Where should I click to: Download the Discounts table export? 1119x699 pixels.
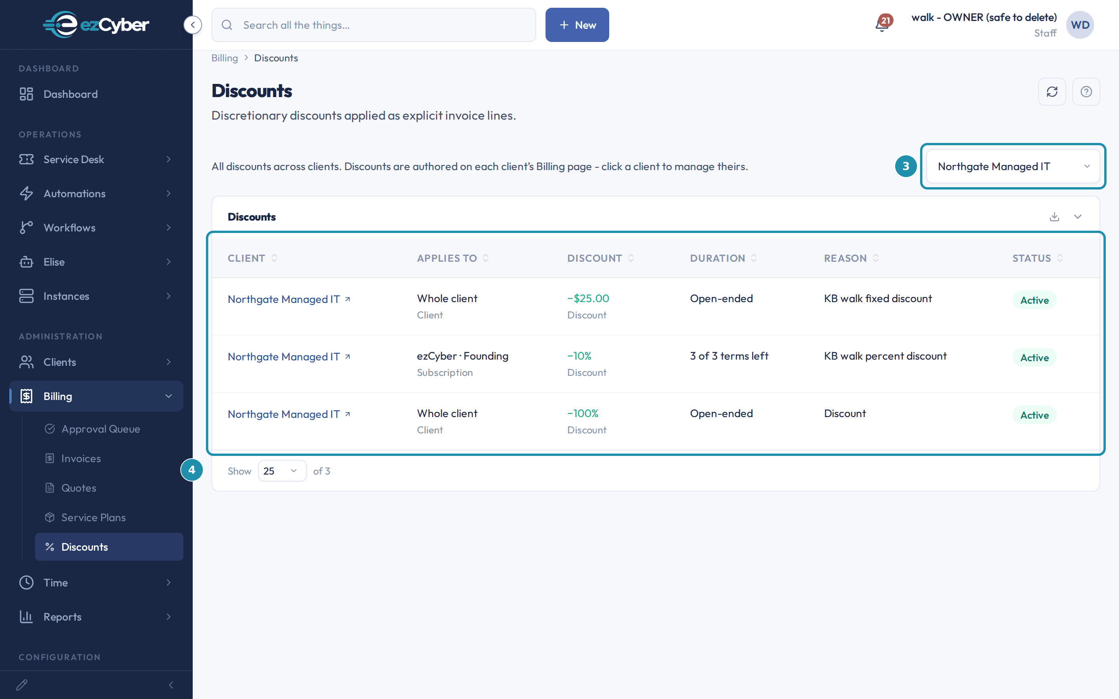[1054, 216]
